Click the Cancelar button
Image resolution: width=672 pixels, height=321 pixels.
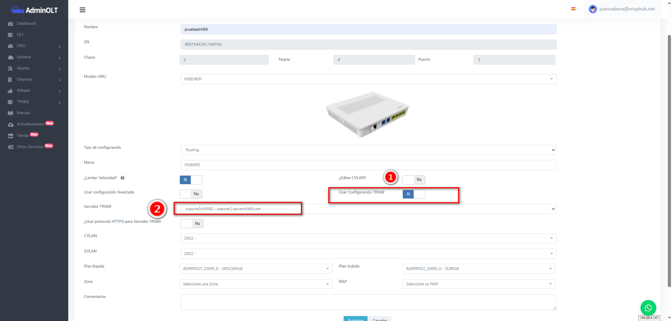pos(380,319)
